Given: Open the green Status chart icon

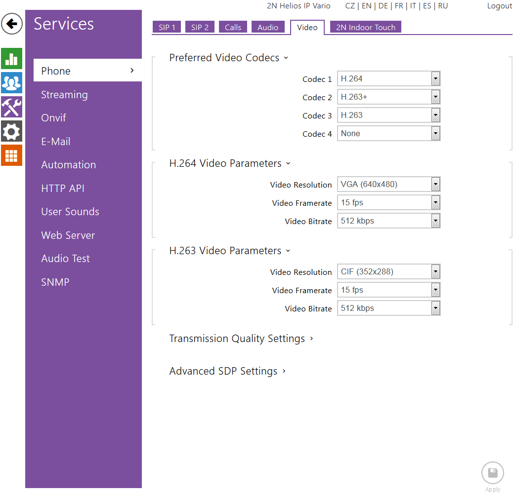Looking at the screenshot, I should [12, 59].
